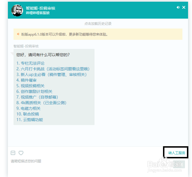Click the send button in input area
Screen dimensions: 192x177
[x=179, y=164]
